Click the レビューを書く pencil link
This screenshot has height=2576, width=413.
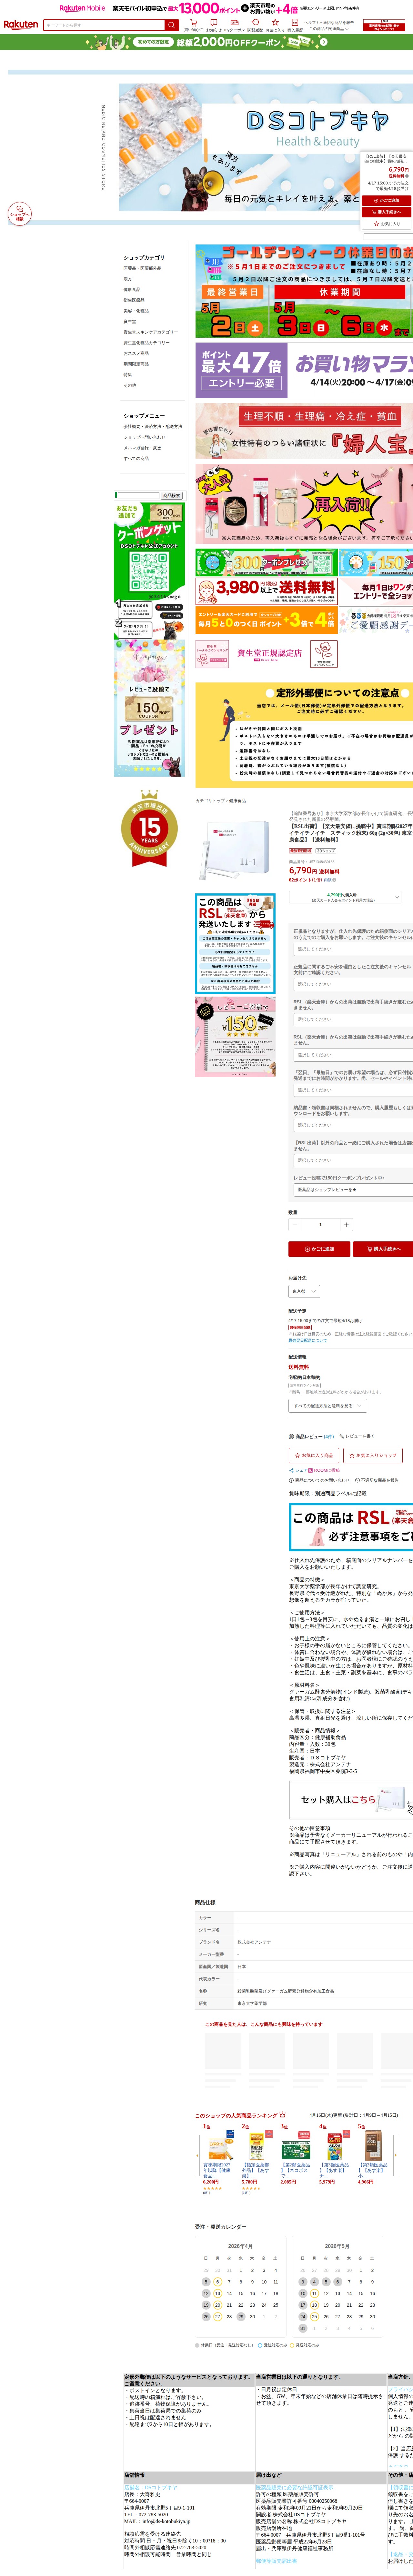pyautogui.click(x=357, y=1436)
